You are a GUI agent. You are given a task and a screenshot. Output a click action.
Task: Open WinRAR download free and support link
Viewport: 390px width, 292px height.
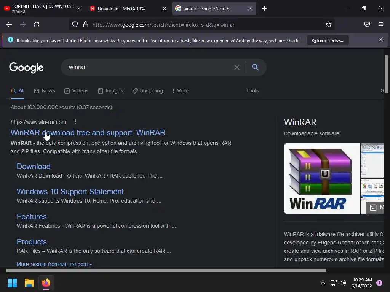[x=88, y=133]
